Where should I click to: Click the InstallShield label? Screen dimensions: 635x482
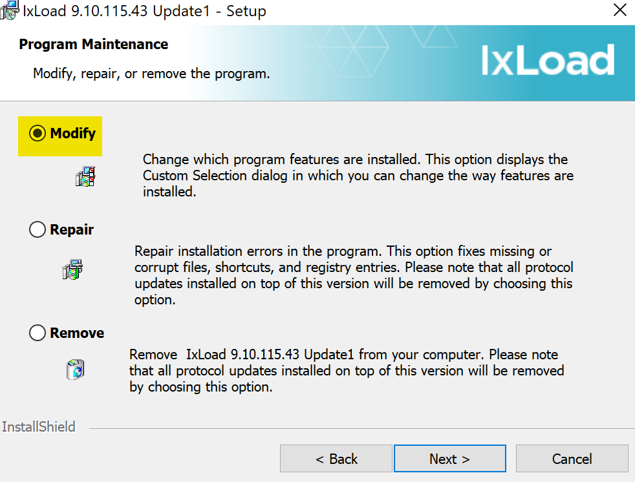39,426
